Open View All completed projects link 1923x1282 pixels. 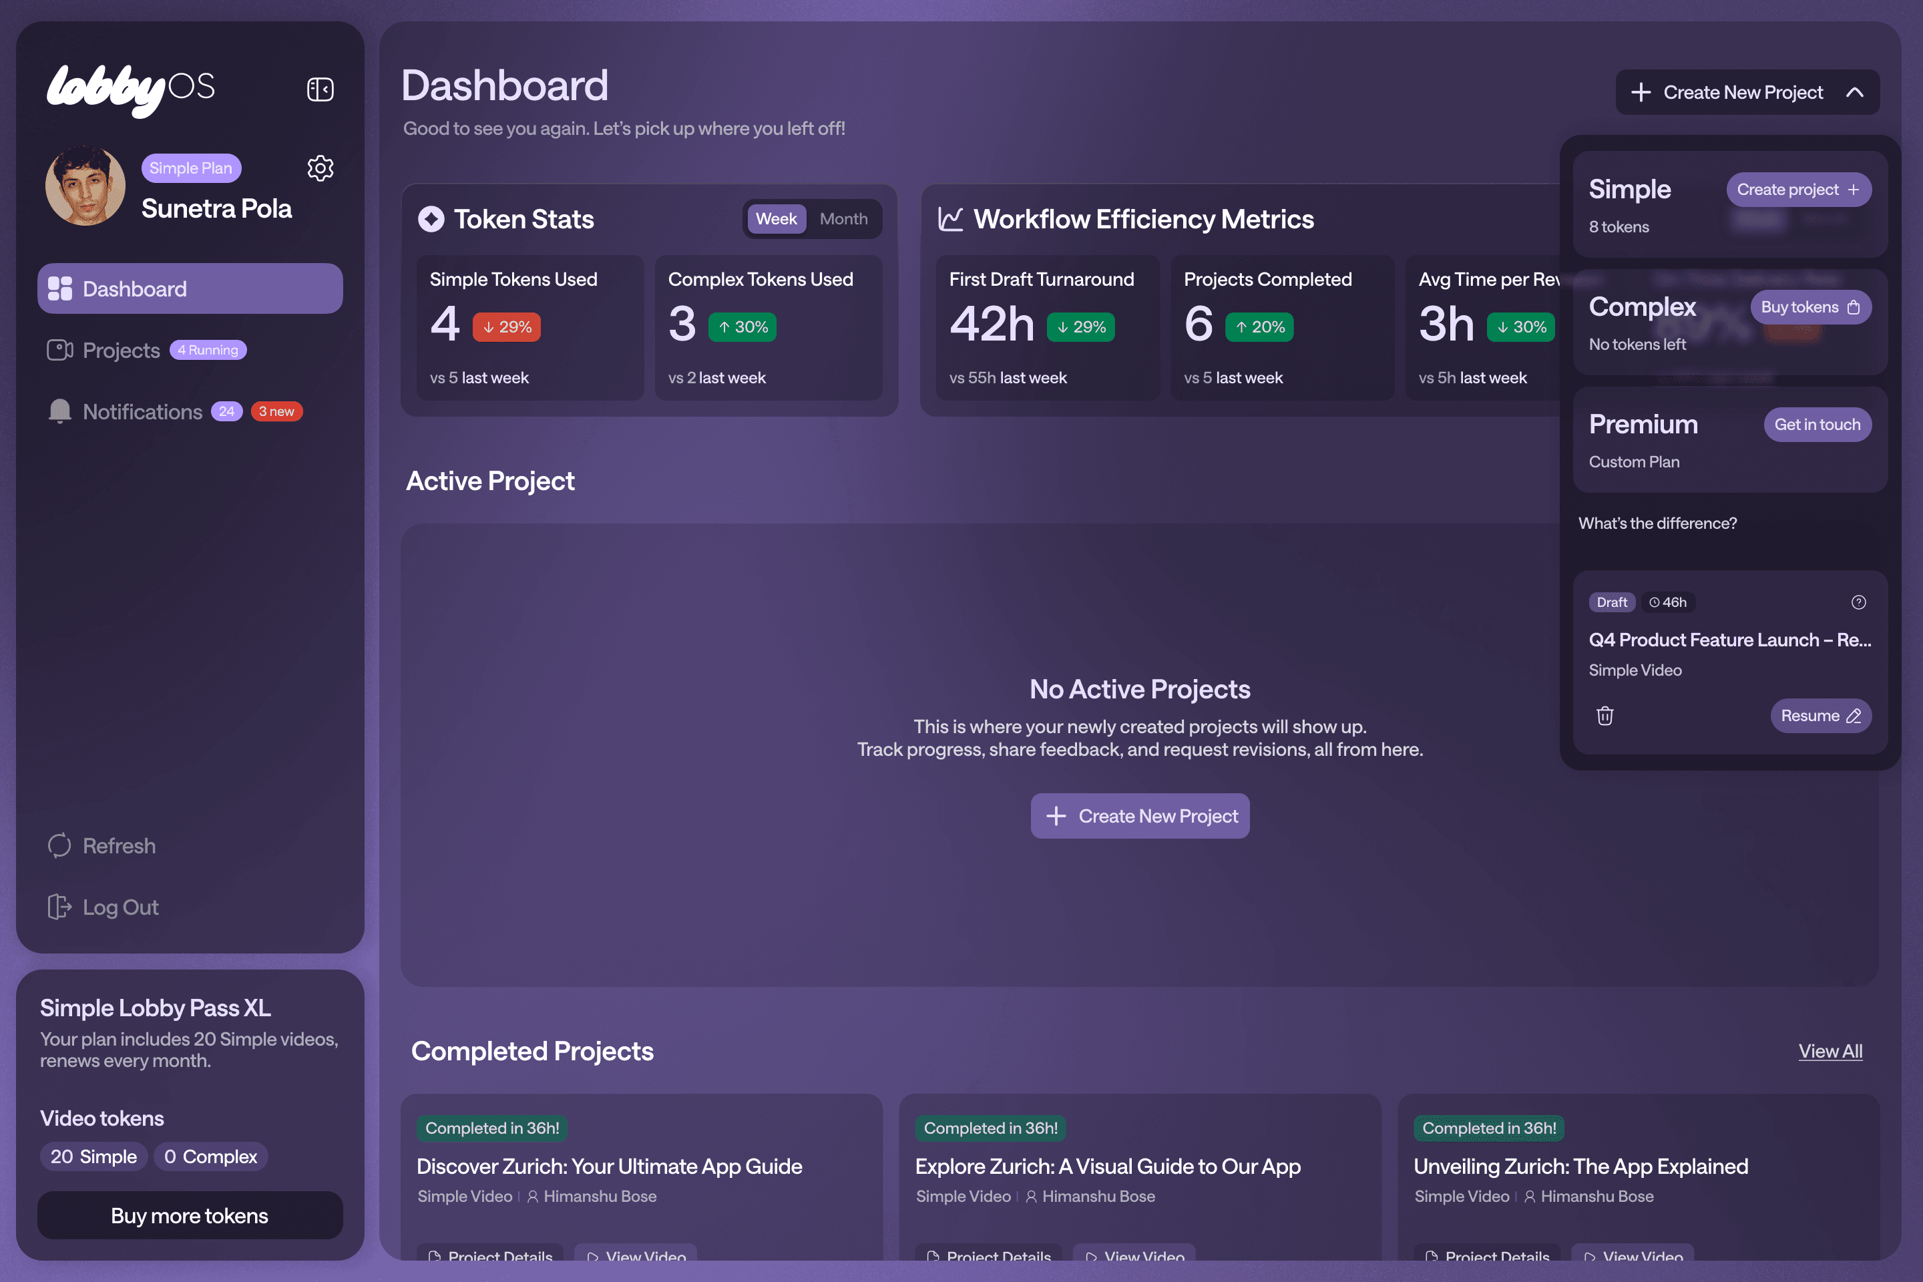coord(1830,1052)
